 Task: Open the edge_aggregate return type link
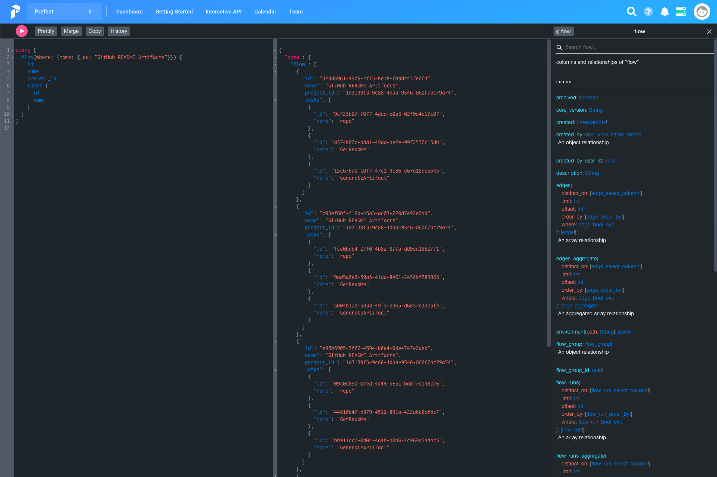579,306
